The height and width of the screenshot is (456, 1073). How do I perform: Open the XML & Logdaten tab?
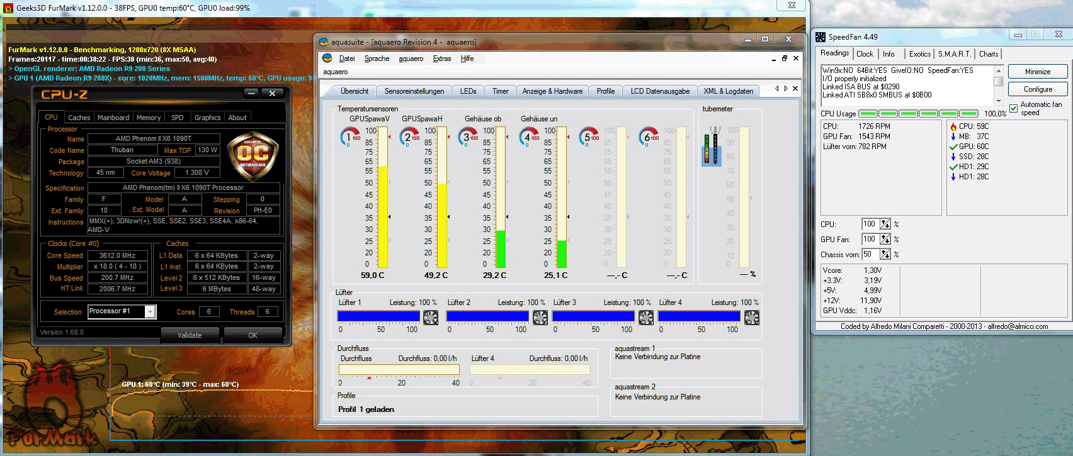coord(728,91)
